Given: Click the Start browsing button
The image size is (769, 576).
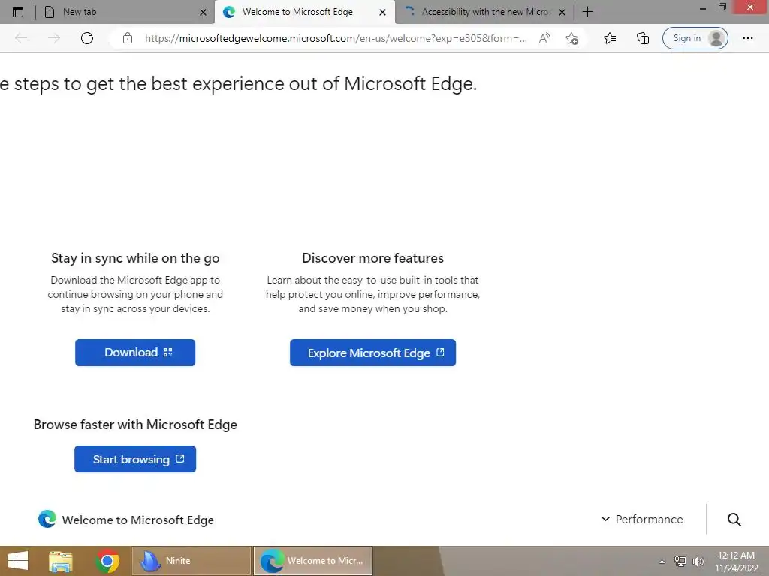Looking at the screenshot, I should coord(135,459).
